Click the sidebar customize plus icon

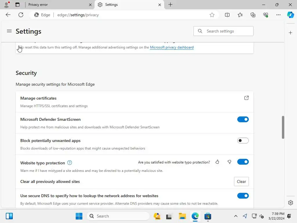pyautogui.click(x=290, y=33)
